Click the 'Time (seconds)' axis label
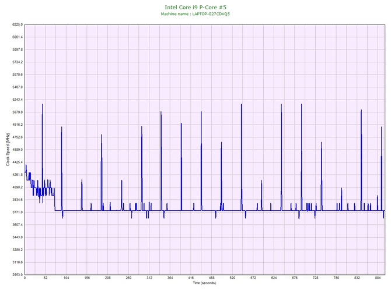 [204, 283]
